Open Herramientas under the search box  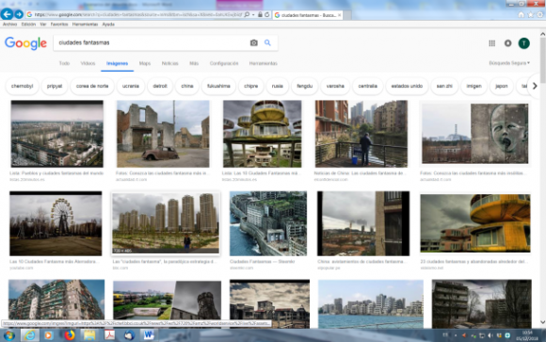click(x=264, y=63)
